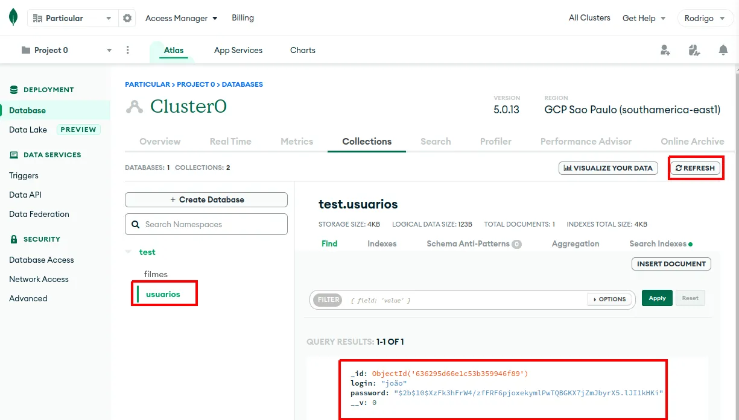Image resolution: width=739 pixels, height=420 pixels.
Task: Open the activity feed icon
Action: point(694,50)
